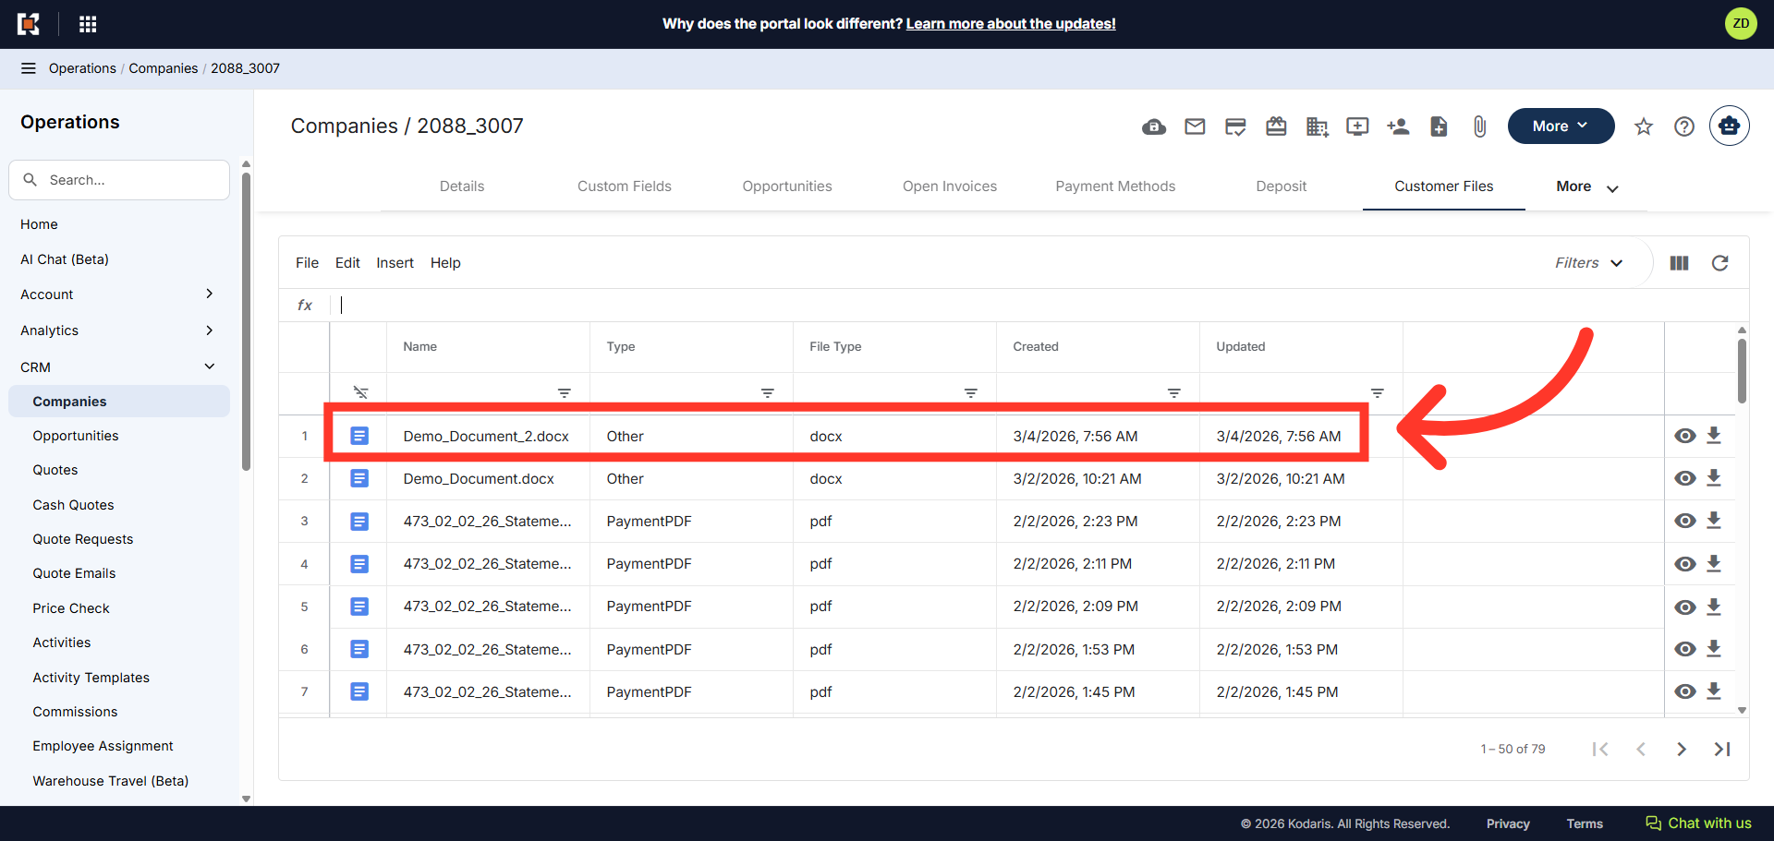
Task: Open the AI robot assistant button
Action: [x=1729, y=126]
